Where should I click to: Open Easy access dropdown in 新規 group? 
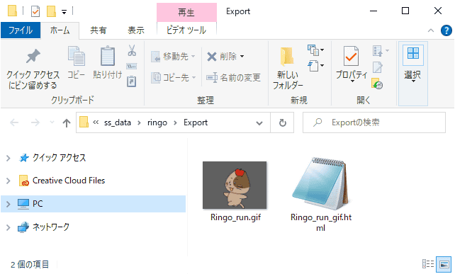[x=315, y=66]
